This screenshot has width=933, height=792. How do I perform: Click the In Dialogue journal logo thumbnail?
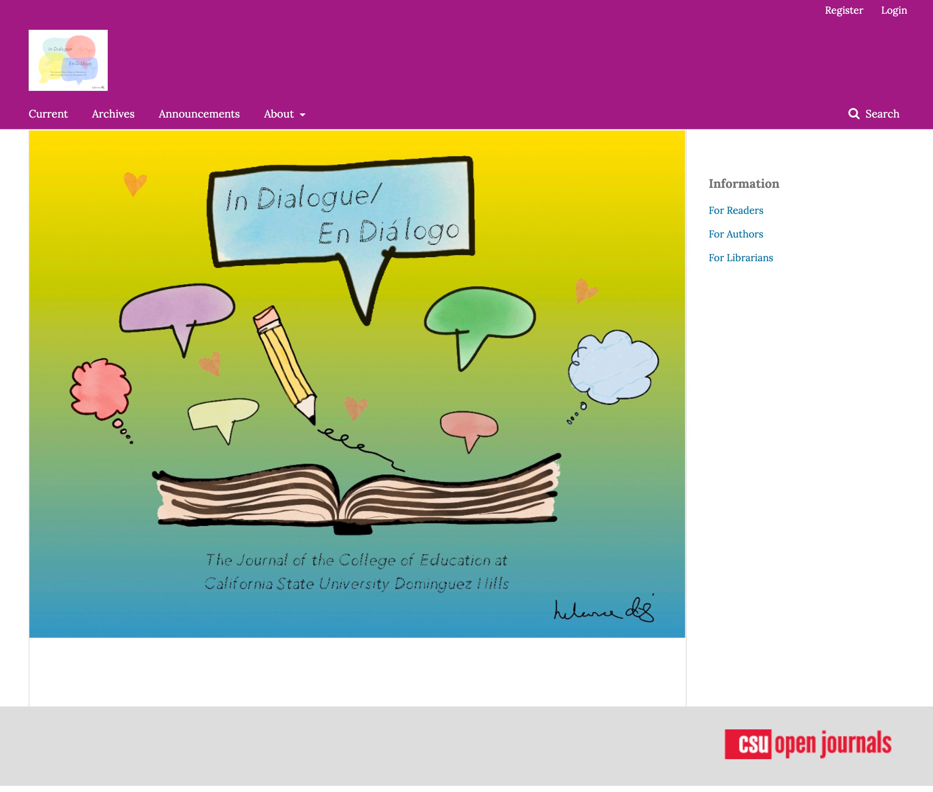pos(68,60)
